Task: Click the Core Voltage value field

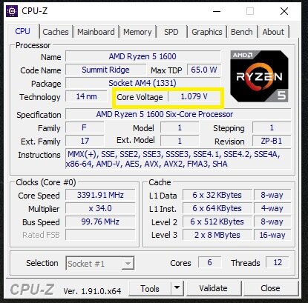Action: (x=194, y=96)
